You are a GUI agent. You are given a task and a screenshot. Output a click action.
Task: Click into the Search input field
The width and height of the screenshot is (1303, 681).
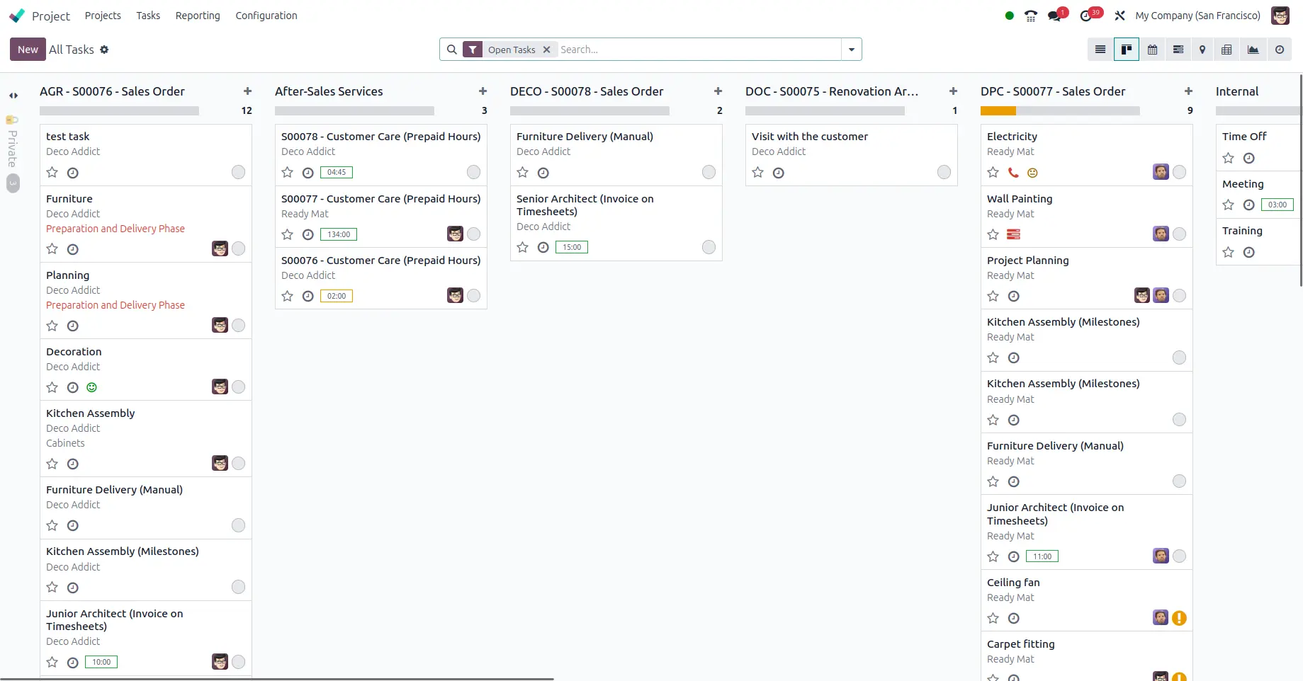tap(698, 50)
